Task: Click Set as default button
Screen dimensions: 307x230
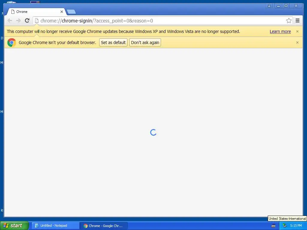Action: point(113,43)
